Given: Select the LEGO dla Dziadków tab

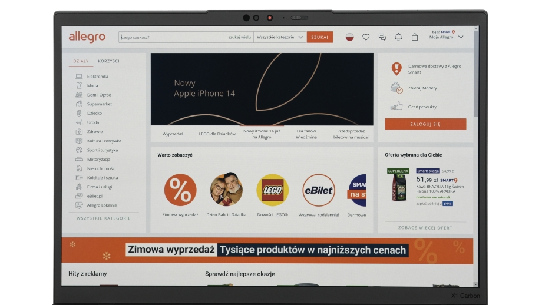Looking at the screenshot, I should [217, 134].
